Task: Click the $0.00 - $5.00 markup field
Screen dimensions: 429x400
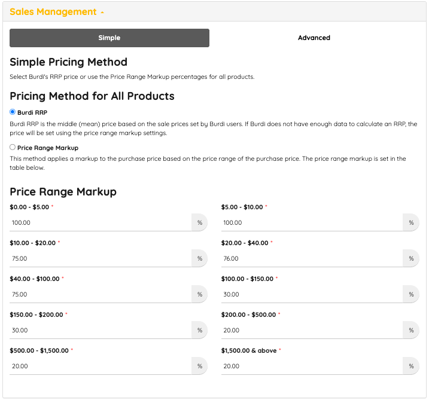Action: pos(101,222)
